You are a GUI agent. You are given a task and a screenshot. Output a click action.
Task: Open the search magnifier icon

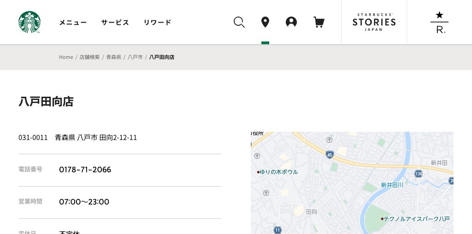239,22
